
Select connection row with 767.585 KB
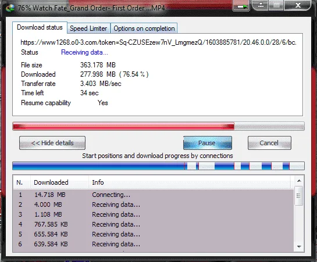(x=154, y=224)
